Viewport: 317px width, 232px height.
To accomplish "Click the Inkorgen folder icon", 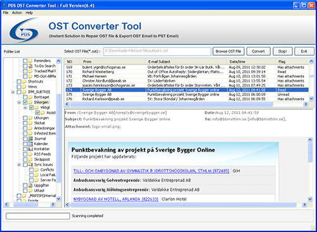I will pyautogui.click(x=30, y=102).
